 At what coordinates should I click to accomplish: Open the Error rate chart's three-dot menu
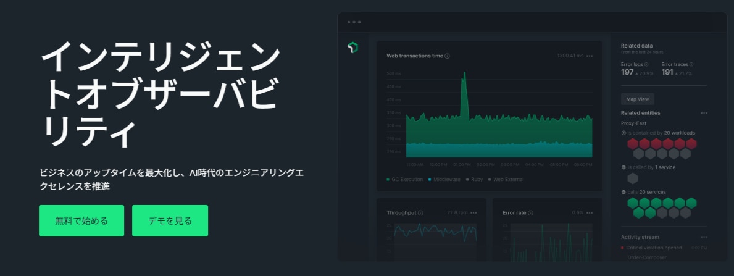click(x=590, y=213)
